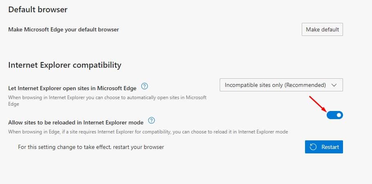Click the chevron arrow in the compatibility dropdown
Viewport: 372px width, 184px height.
[x=334, y=85]
